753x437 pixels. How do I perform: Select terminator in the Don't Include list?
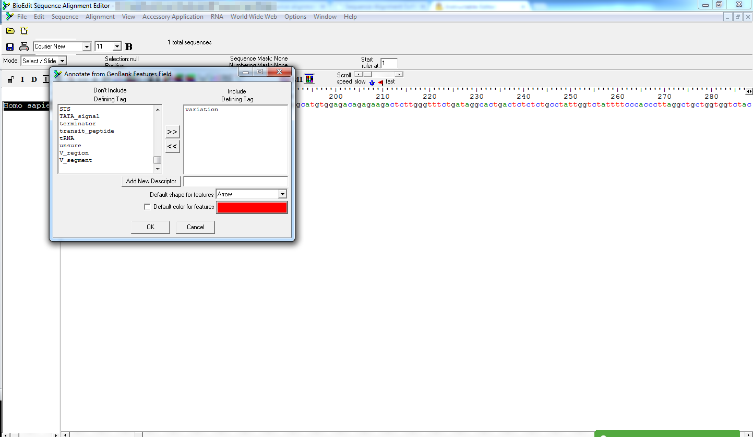point(78,124)
